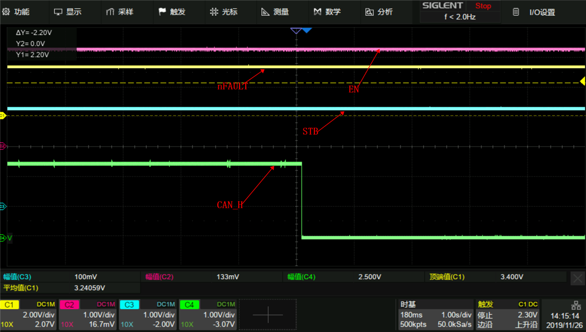The height and width of the screenshot is (332, 586).
Task: Open the 触发 trigger flag menu
Action: [x=172, y=12]
